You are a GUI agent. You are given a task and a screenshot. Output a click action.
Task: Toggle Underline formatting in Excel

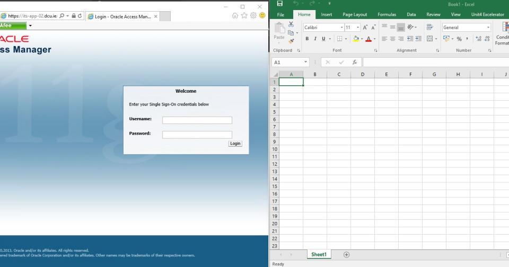point(323,39)
